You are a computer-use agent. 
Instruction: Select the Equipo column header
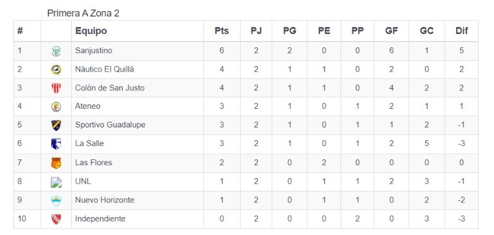click(91, 31)
